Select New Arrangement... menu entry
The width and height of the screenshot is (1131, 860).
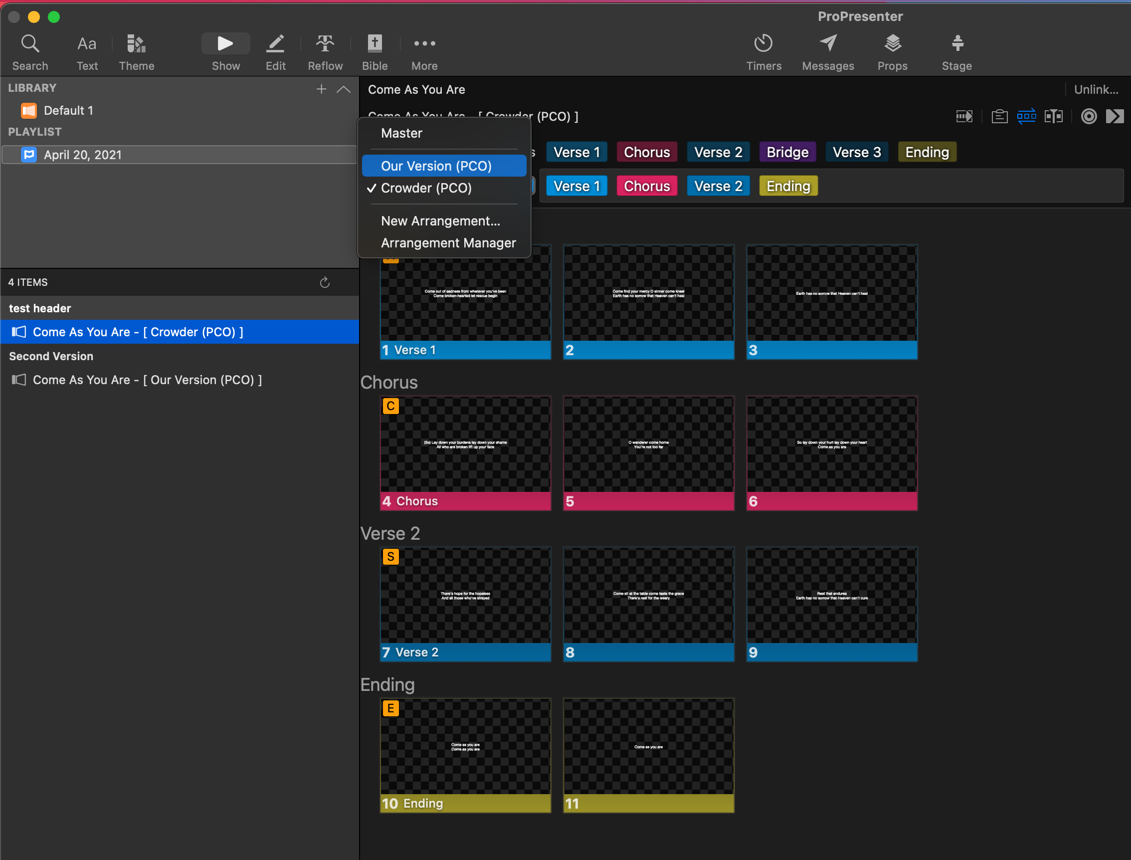pyautogui.click(x=444, y=221)
